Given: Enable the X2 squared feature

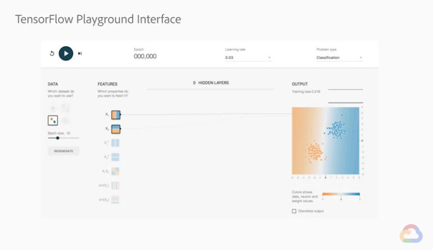Looking at the screenshot, I should pos(115,157).
